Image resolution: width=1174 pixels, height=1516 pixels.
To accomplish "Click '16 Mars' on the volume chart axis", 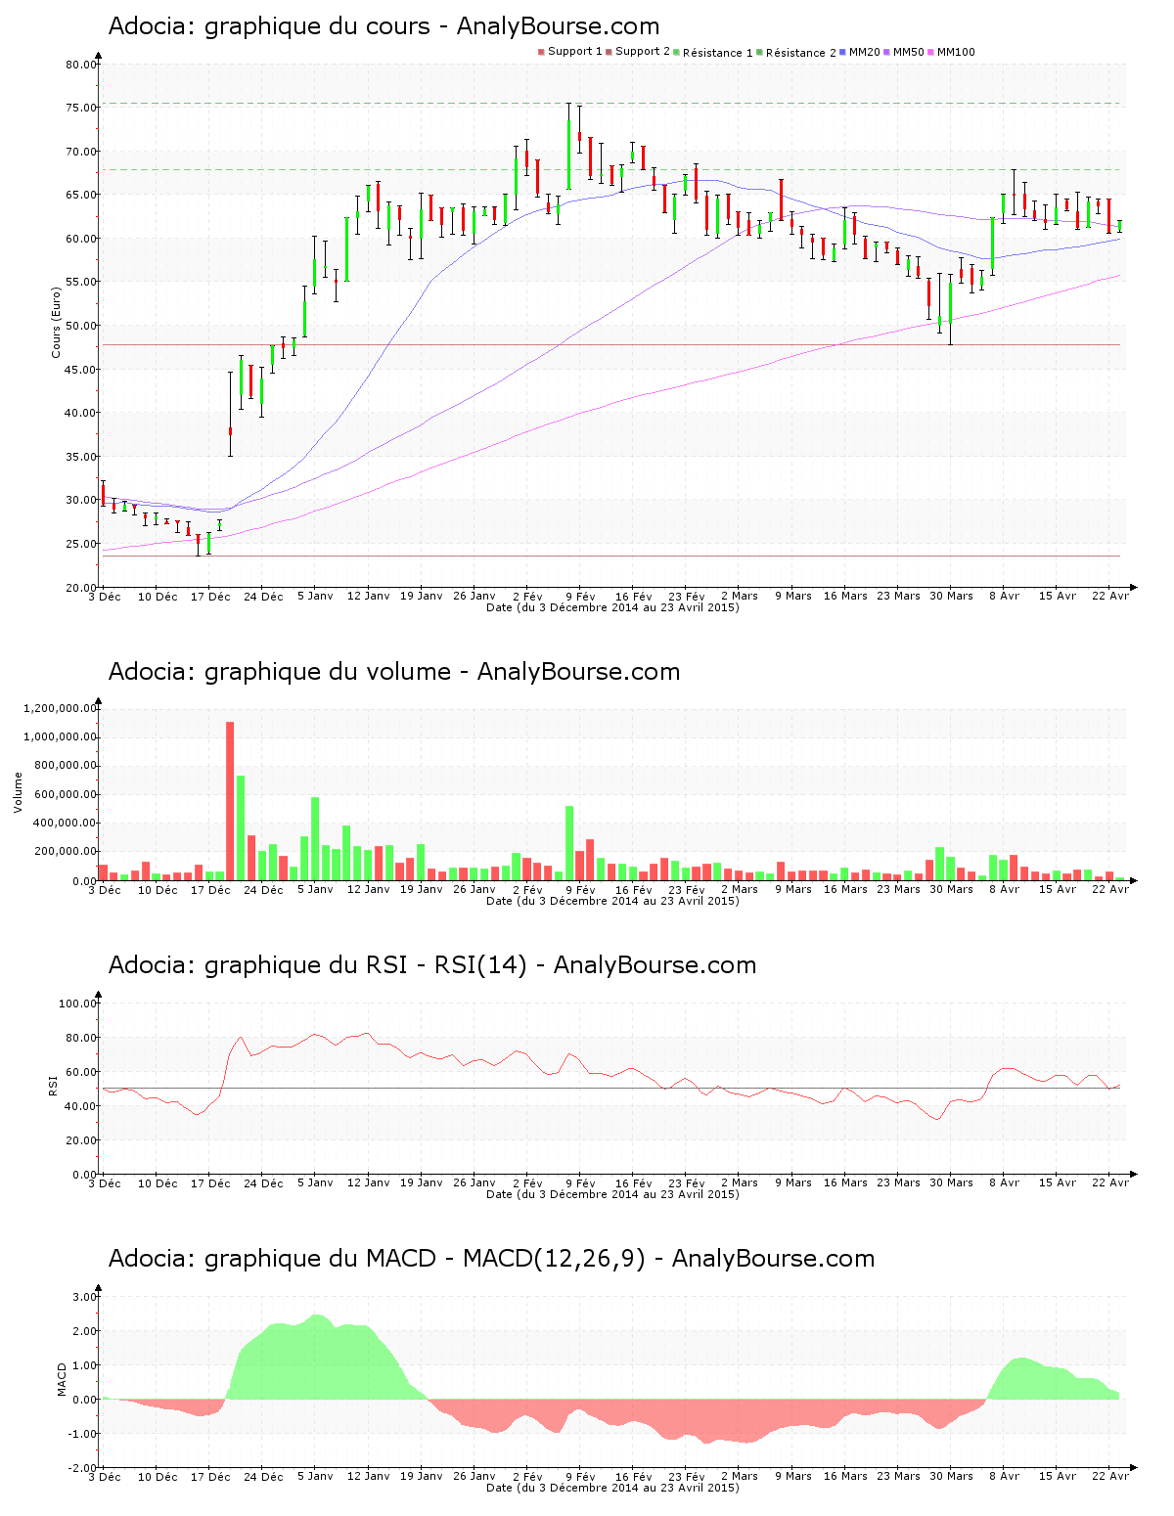I will [x=845, y=889].
